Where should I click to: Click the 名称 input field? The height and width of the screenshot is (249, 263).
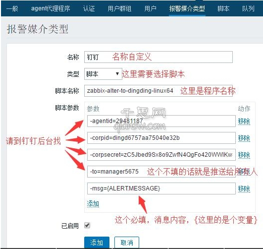[158, 57]
